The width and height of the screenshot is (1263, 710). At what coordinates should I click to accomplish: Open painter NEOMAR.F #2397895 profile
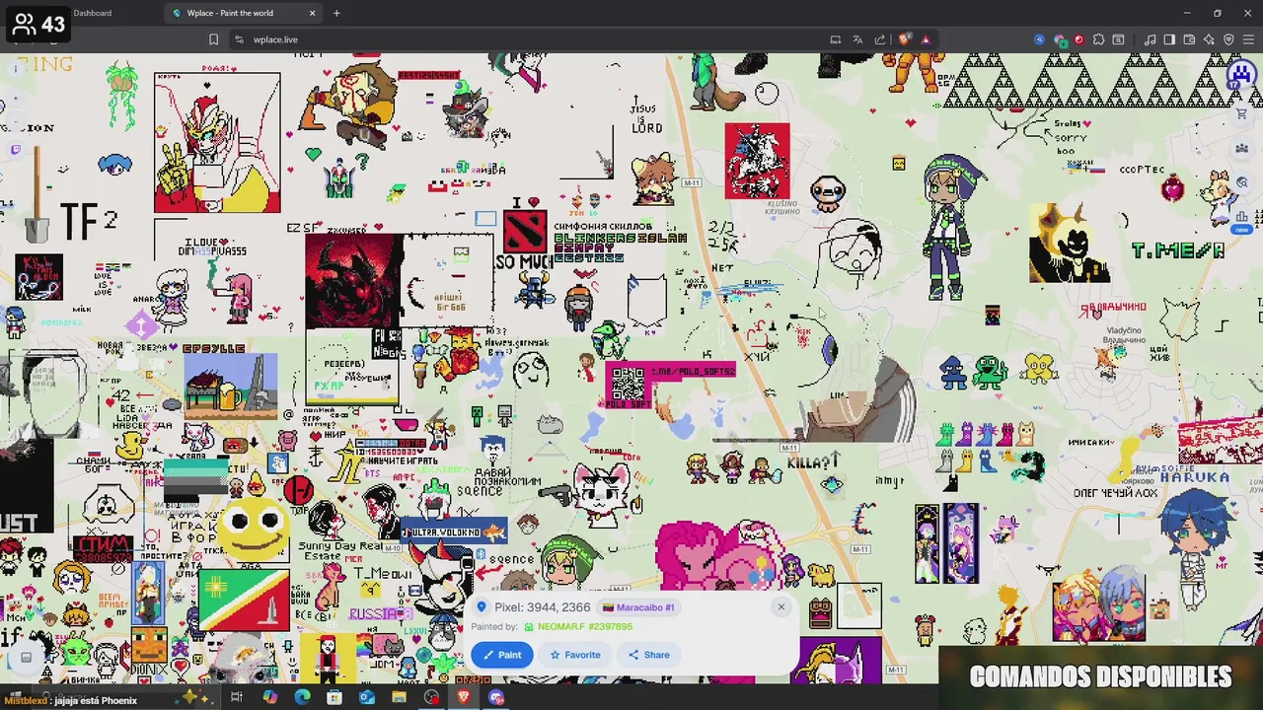[x=577, y=626]
